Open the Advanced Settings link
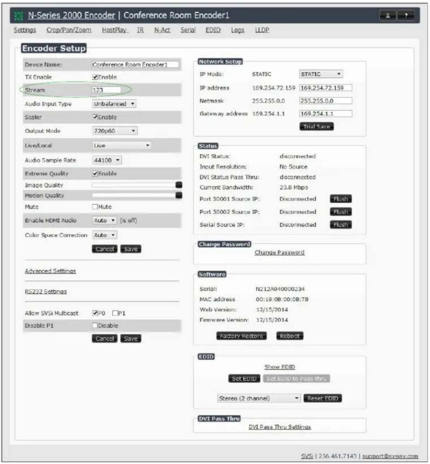 pos(50,272)
